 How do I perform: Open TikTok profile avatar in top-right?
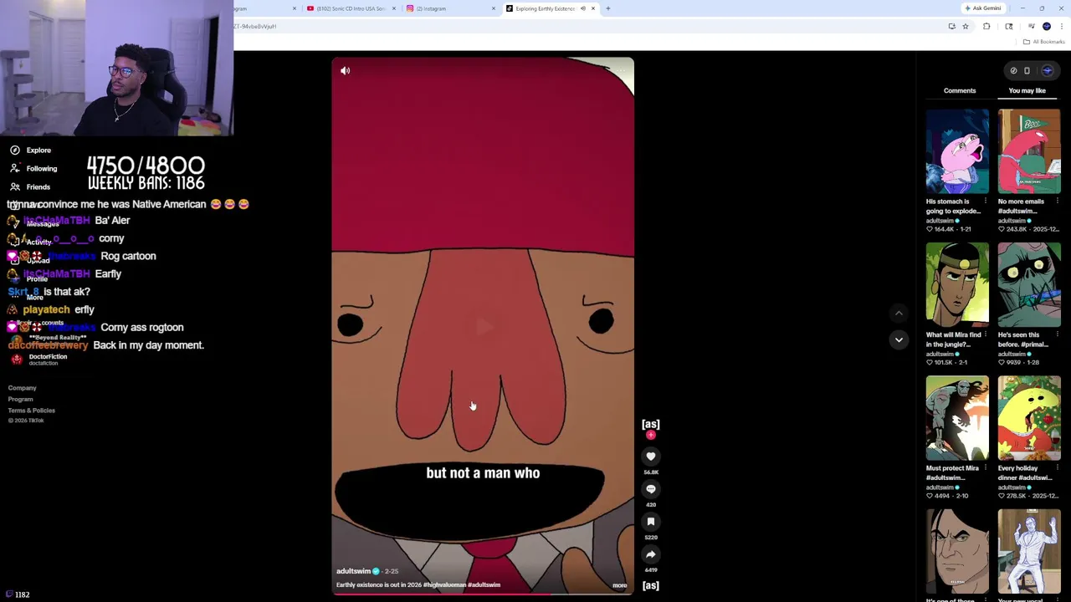(1048, 71)
